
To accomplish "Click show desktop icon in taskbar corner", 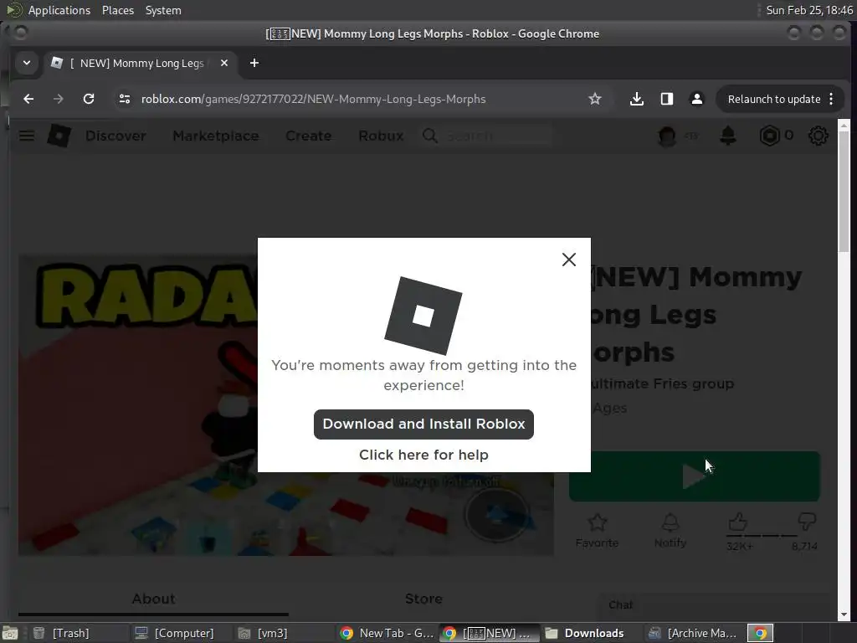I will pos(10,633).
